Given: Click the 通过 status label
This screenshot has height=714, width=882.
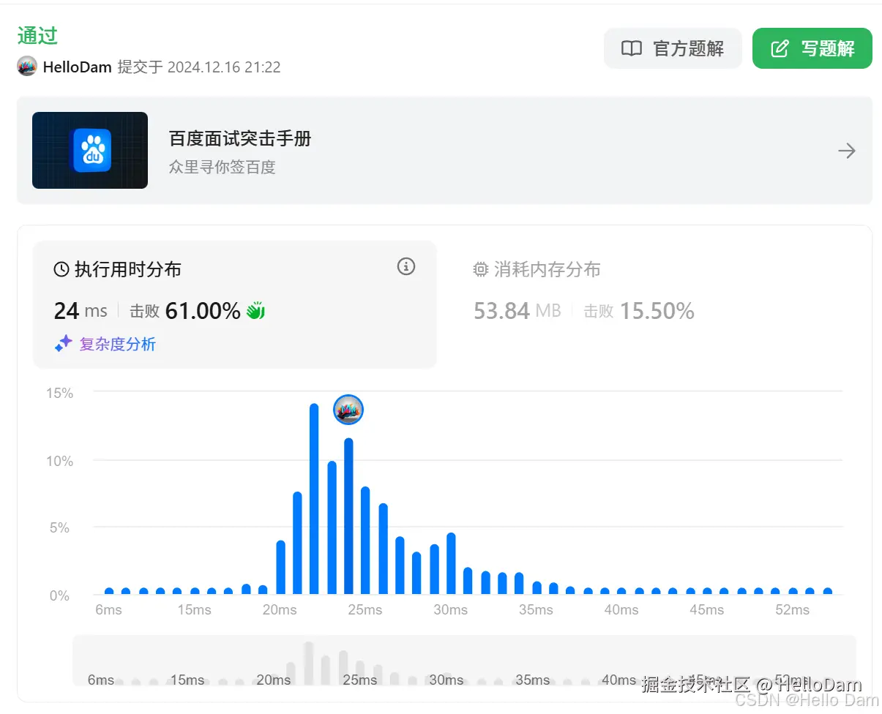Looking at the screenshot, I should (x=36, y=34).
